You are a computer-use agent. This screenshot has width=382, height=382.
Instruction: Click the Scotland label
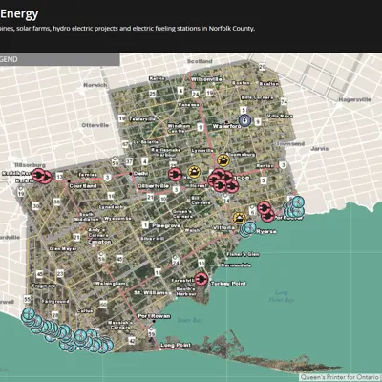point(200,61)
